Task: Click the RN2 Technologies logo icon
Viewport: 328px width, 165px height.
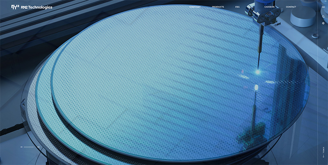Action: [x=15, y=7]
